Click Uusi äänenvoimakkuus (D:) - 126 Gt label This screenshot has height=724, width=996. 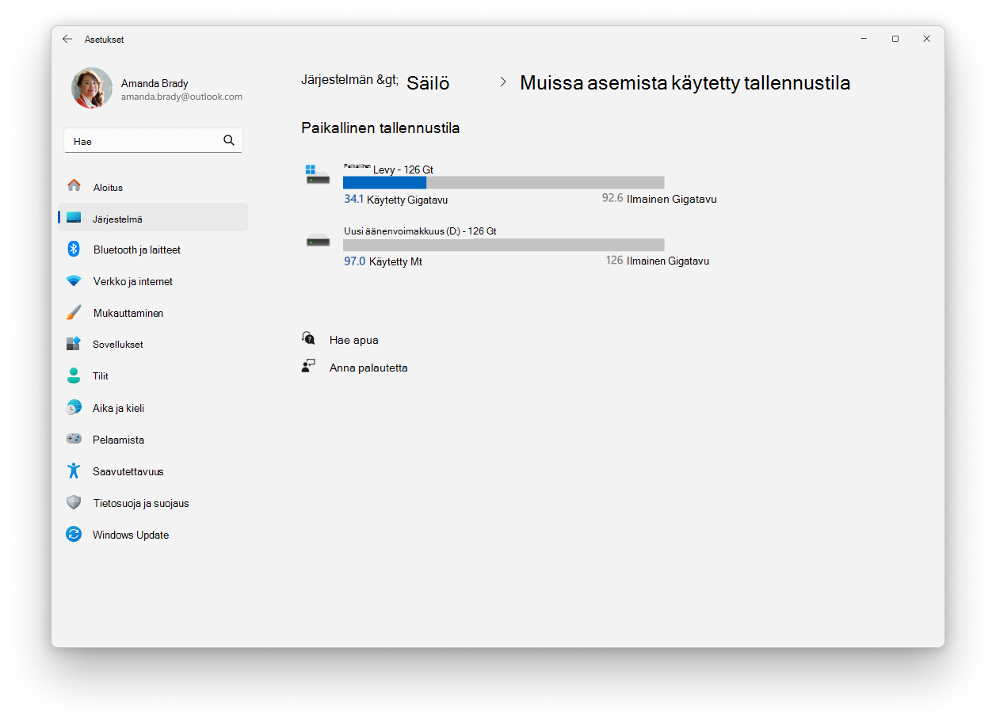coord(420,231)
